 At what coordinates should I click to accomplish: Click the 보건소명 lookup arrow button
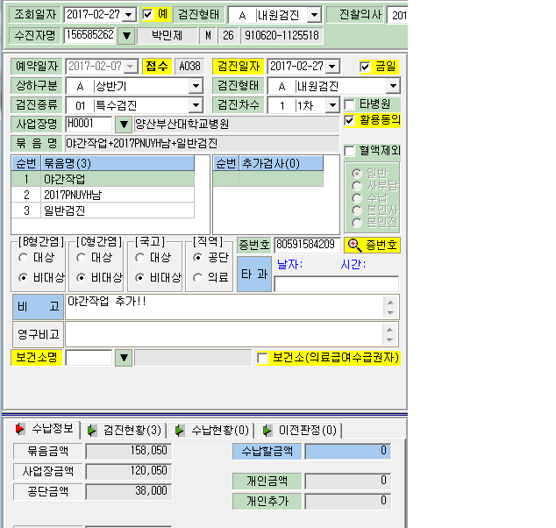point(124,358)
